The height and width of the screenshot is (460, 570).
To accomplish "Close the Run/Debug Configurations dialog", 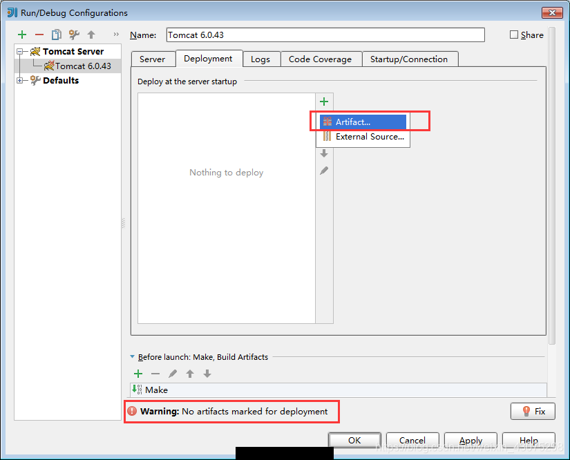I will pyautogui.click(x=552, y=12).
